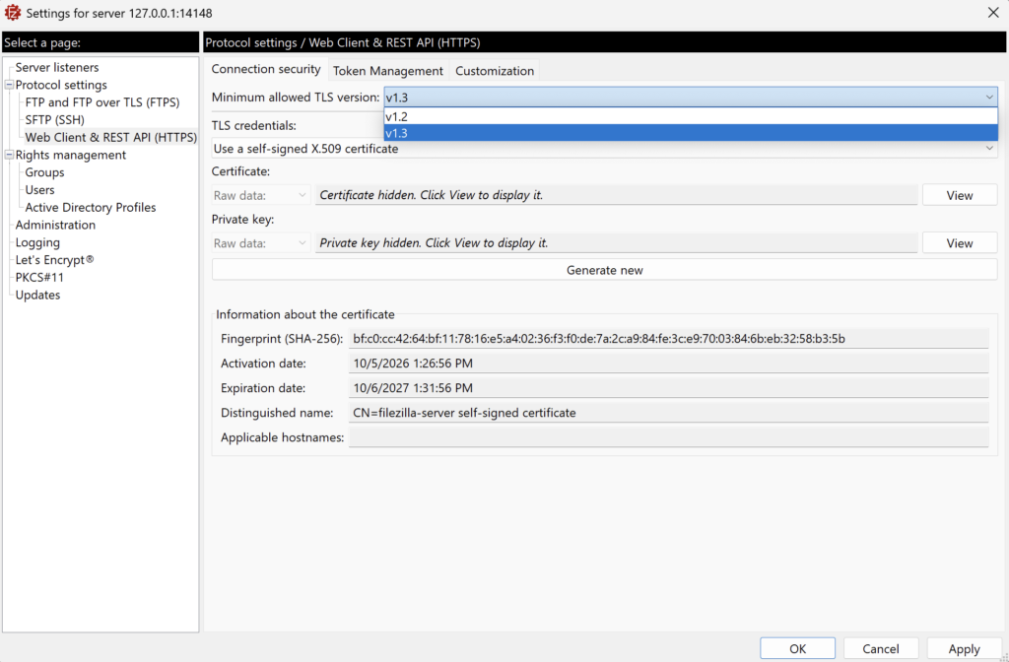Open the Private key Raw data dropdown
The height and width of the screenshot is (662, 1009).
coord(260,243)
